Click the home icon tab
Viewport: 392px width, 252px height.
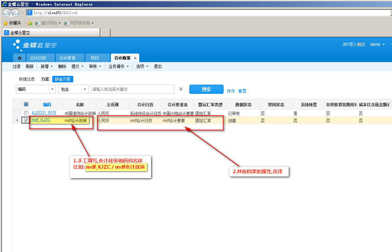(20, 58)
